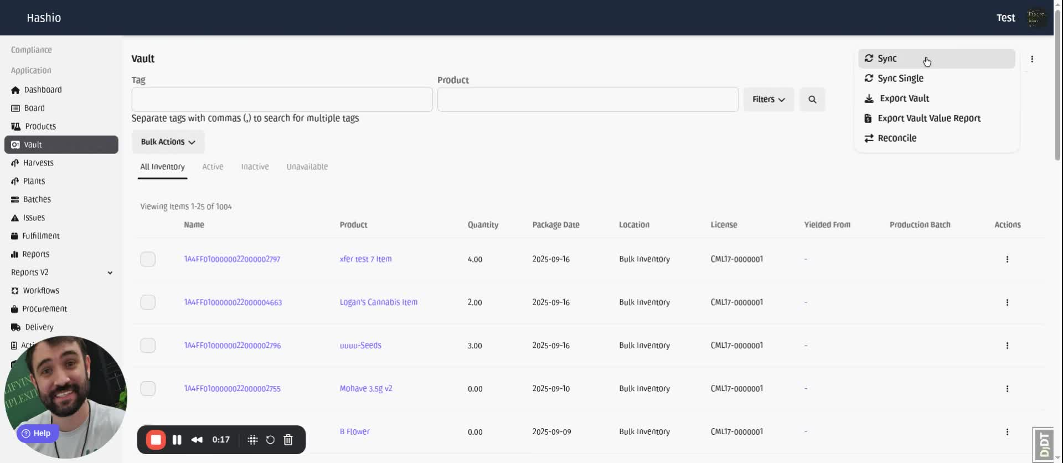Delete the recording with the trash icon

click(288, 440)
